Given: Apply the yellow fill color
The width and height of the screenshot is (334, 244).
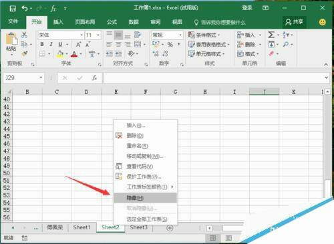Looking at the screenshot, I should [60, 54].
